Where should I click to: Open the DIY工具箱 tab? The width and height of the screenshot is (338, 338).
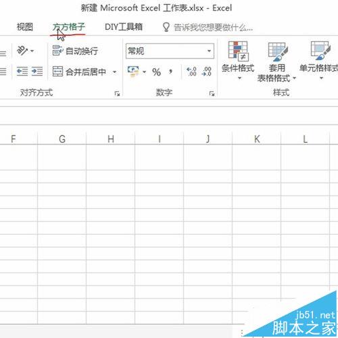coord(124,27)
